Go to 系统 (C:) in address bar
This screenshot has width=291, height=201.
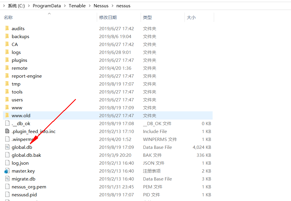(16, 6)
